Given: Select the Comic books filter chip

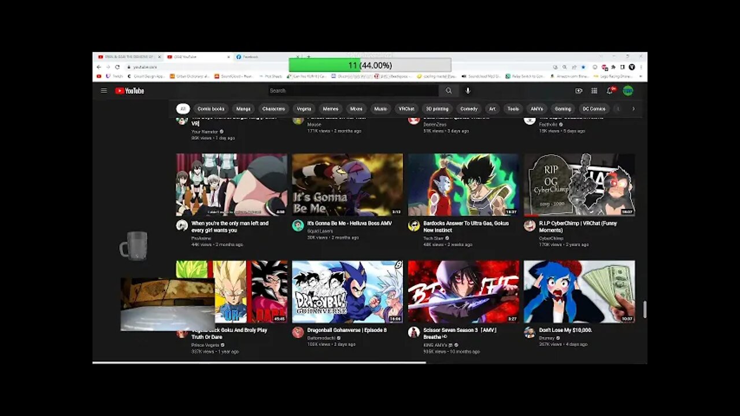Looking at the screenshot, I should (211, 109).
